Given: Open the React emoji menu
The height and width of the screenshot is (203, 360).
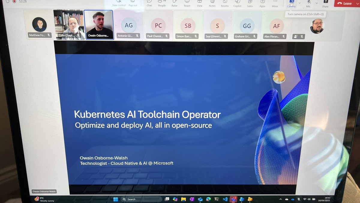Looking at the screenshot, I should [x=187, y=3].
